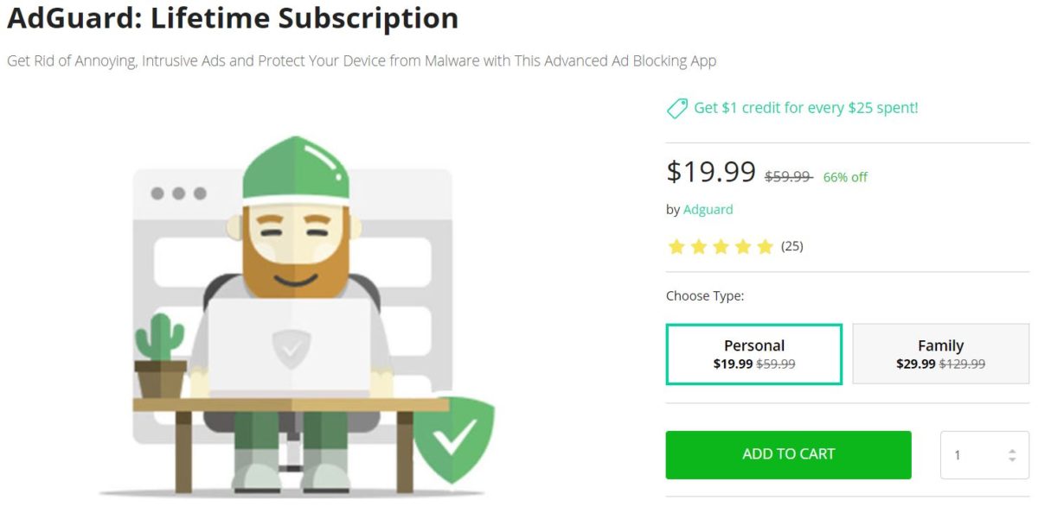Viewport: 1038px width, 513px height.
Task: Click the second rating star
Action: click(700, 246)
